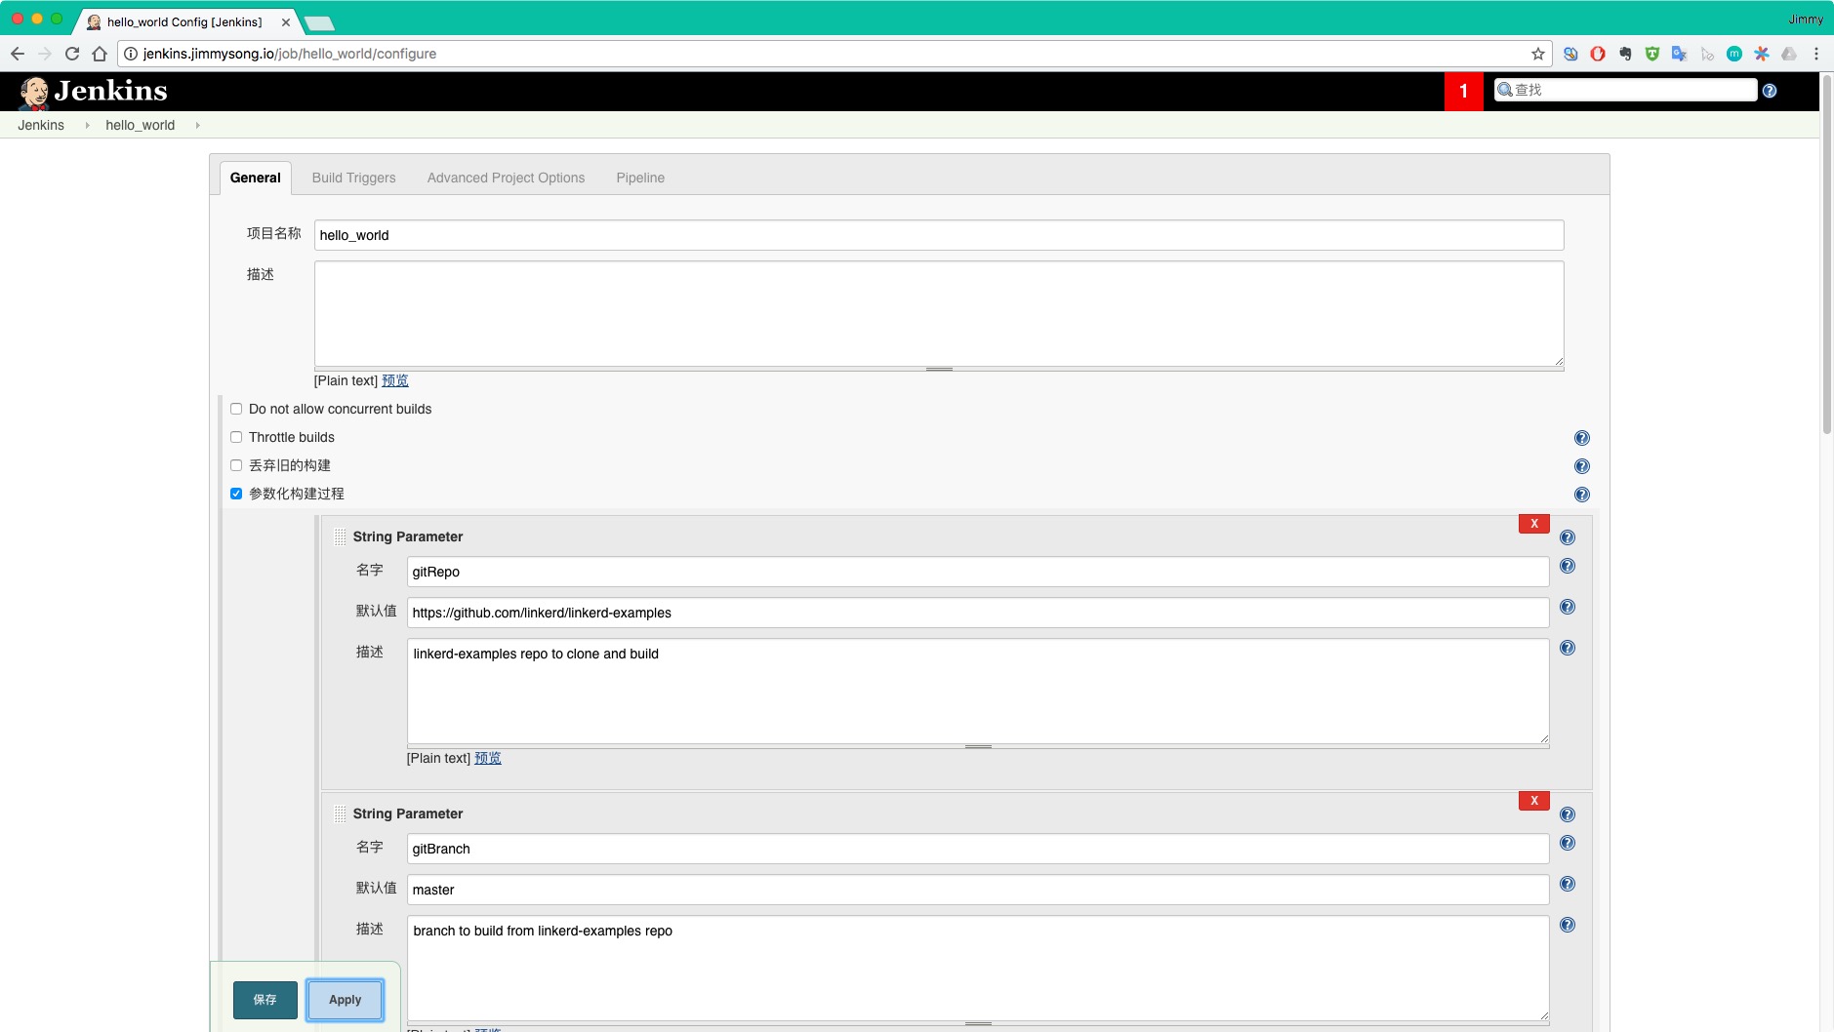Remove the gitBranch String Parameter with red X
The height and width of the screenshot is (1032, 1834).
click(x=1533, y=801)
